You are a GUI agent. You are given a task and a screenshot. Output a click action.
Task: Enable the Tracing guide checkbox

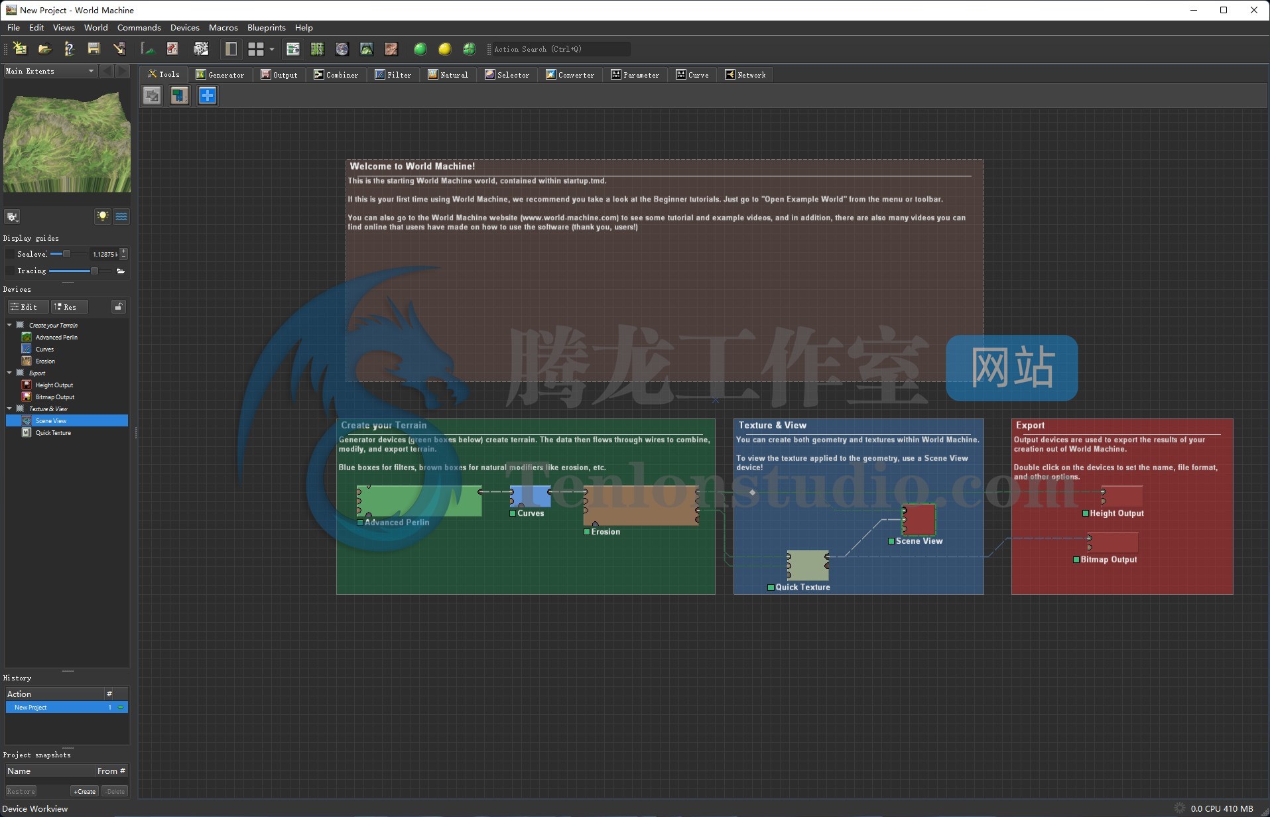point(9,271)
